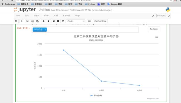Interrupt the kernel with the stop icon
Viewport: 181px width, 103px height.
click(x=58, y=21)
